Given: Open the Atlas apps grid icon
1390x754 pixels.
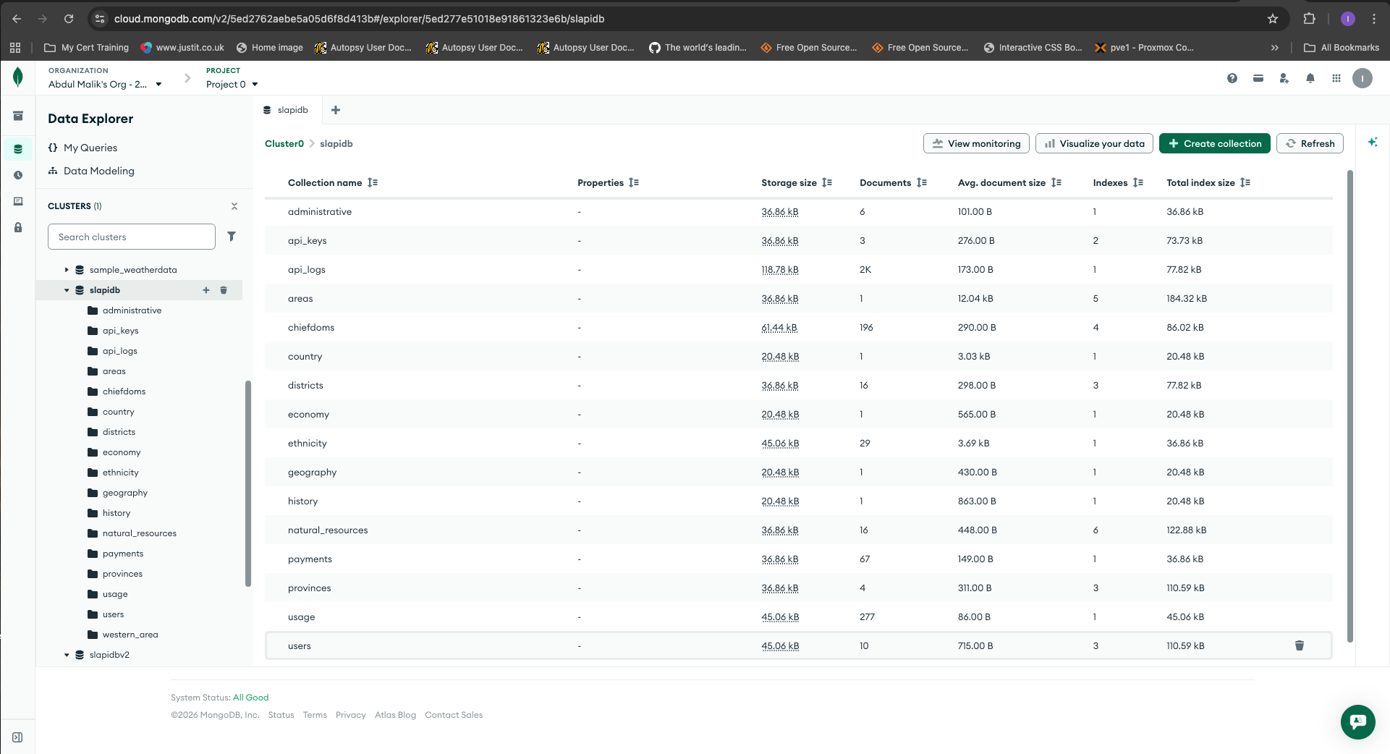Looking at the screenshot, I should pyautogui.click(x=1336, y=78).
